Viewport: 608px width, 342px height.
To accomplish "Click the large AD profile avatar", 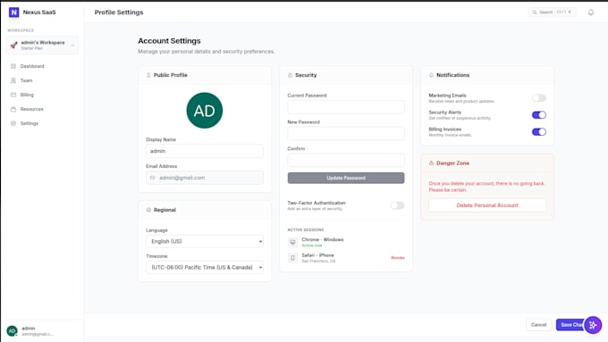I will click(205, 111).
